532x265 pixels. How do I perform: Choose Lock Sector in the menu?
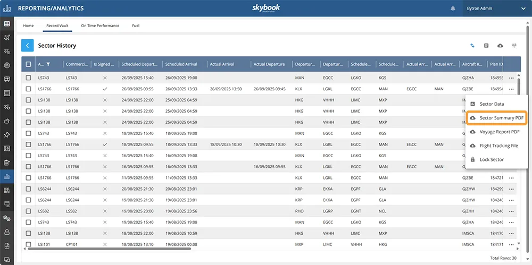click(491, 159)
